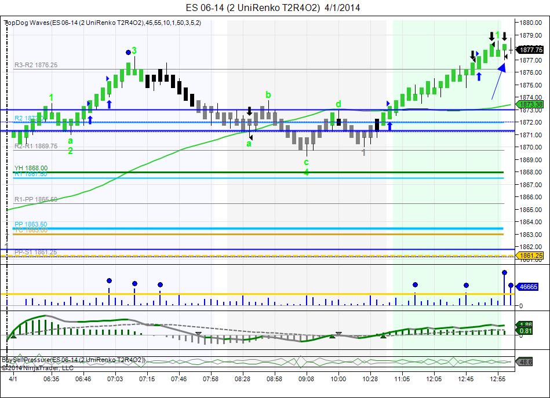550x398 pixels.
Task: Click the 07:15 time axis label
Action: pos(147,379)
